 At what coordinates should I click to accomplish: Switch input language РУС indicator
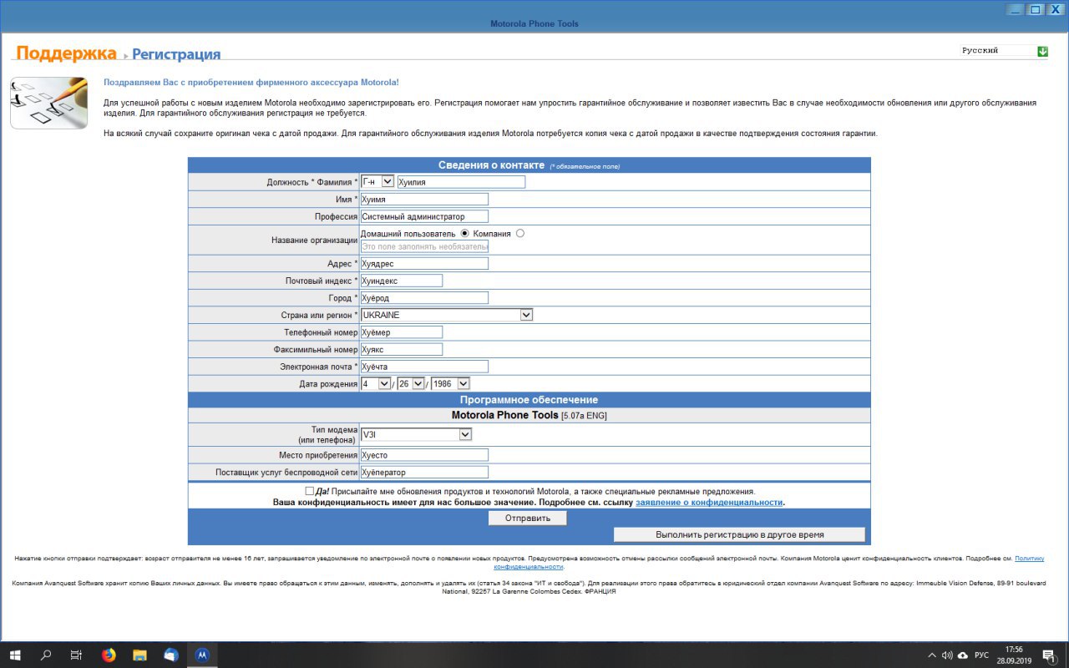click(982, 655)
